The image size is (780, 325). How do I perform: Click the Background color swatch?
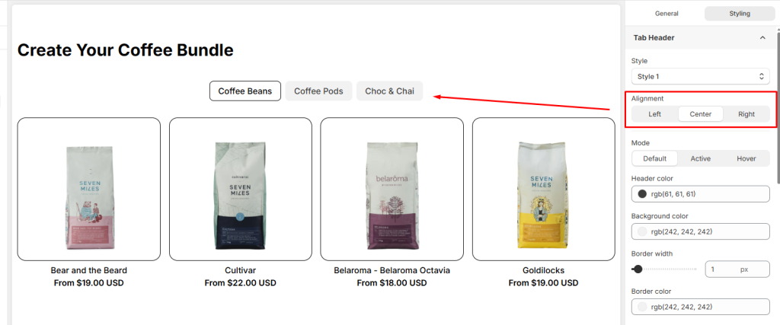642,231
